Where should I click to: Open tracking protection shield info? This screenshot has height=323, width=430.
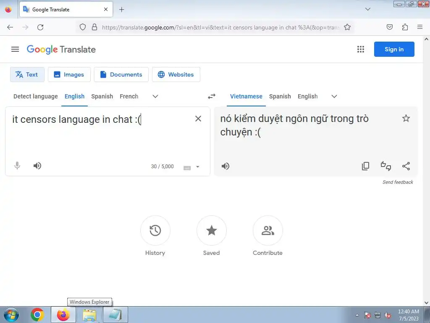[x=83, y=27]
